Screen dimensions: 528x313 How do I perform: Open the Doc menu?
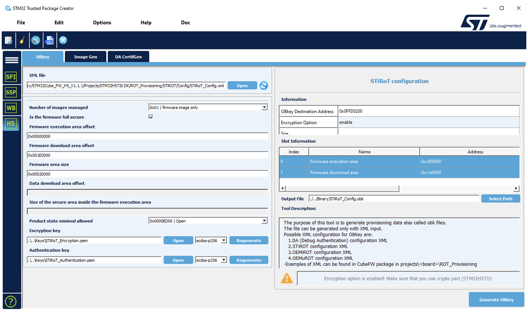(x=185, y=23)
